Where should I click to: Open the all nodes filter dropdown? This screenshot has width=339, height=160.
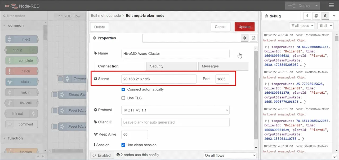click(302, 26)
